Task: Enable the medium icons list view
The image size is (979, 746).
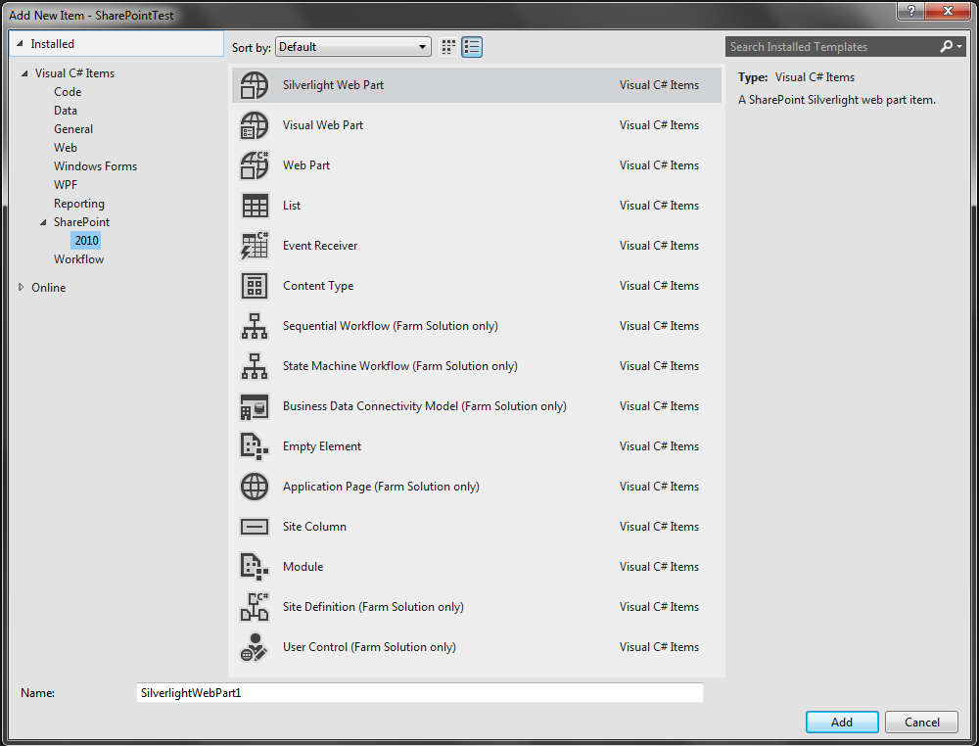Action: [472, 46]
